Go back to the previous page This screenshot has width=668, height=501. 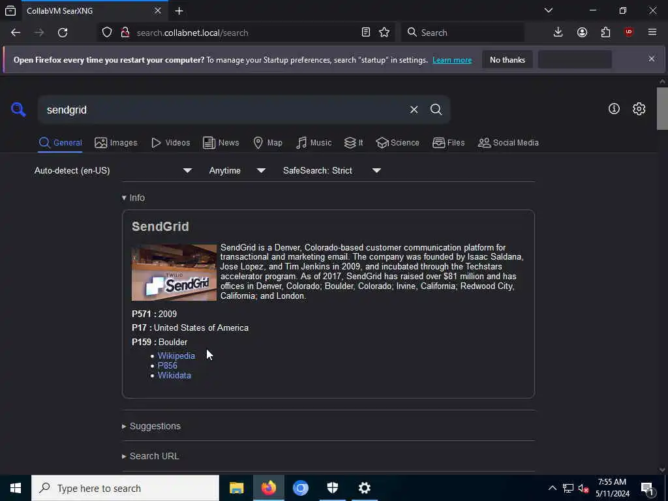pos(16,33)
